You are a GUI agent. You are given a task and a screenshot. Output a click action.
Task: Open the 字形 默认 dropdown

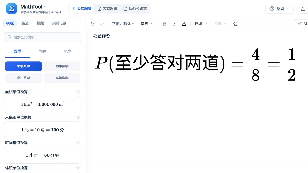tap(123, 24)
